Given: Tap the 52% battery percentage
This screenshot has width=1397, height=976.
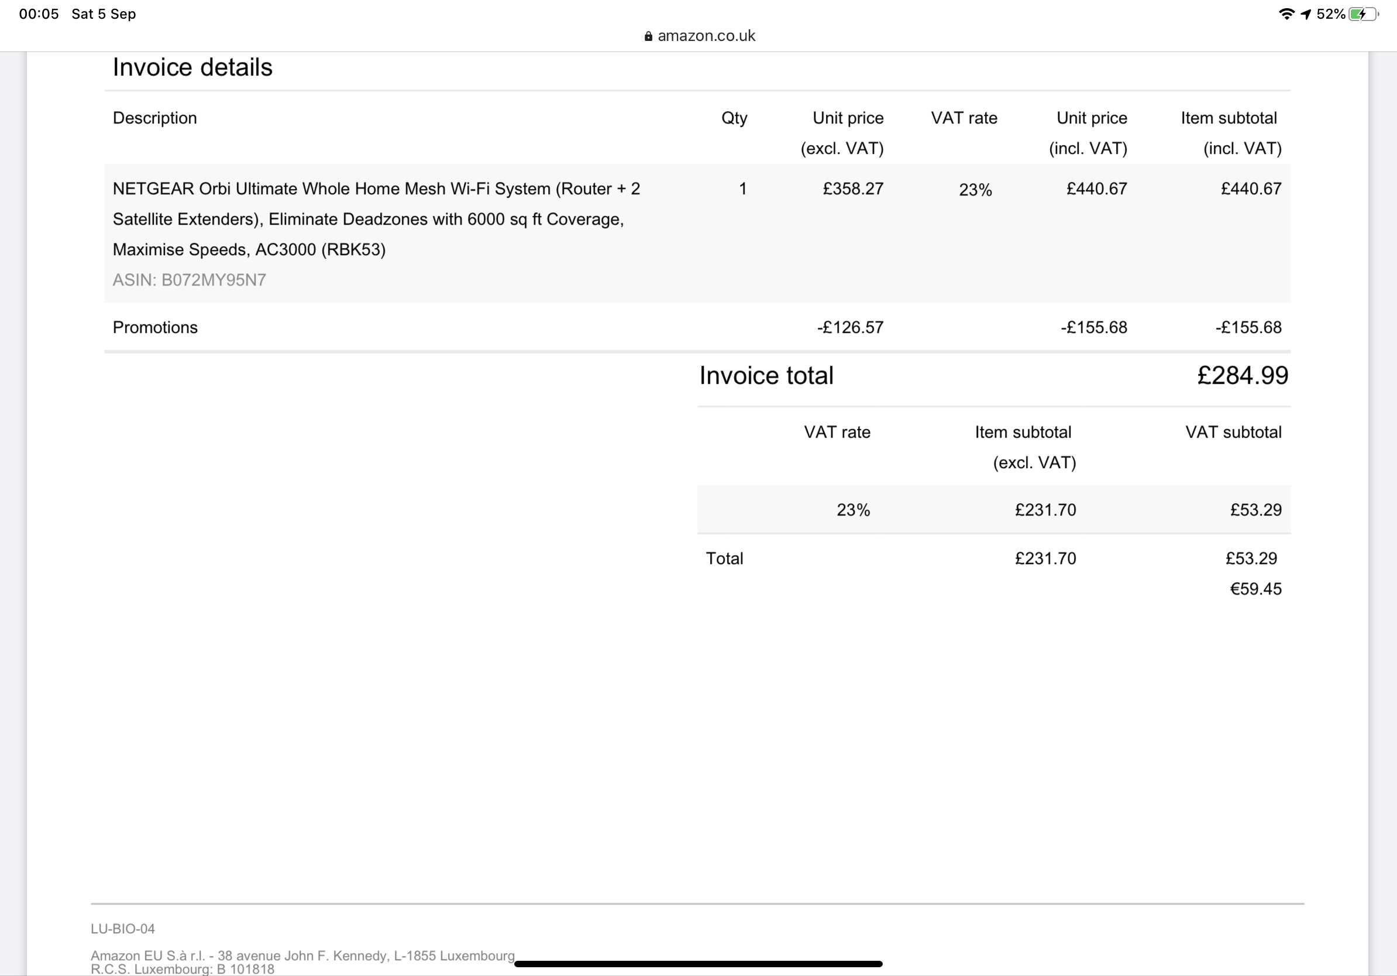Looking at the screenshot, I should 1331,14.
